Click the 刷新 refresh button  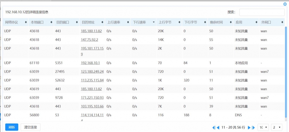12,127
